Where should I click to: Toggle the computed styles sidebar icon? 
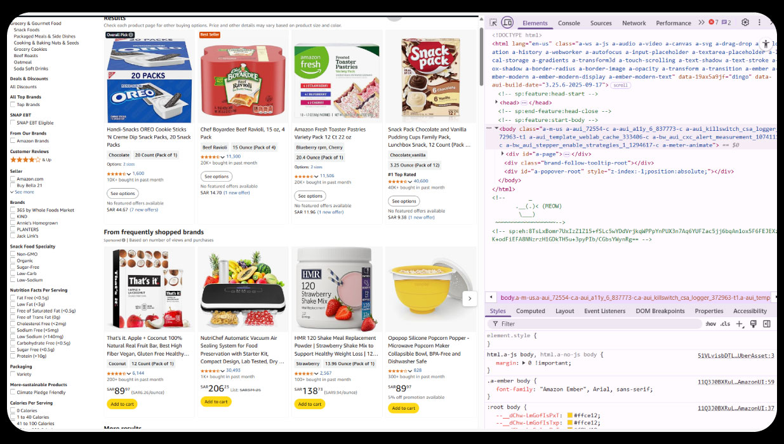click(x=766, y=324)
